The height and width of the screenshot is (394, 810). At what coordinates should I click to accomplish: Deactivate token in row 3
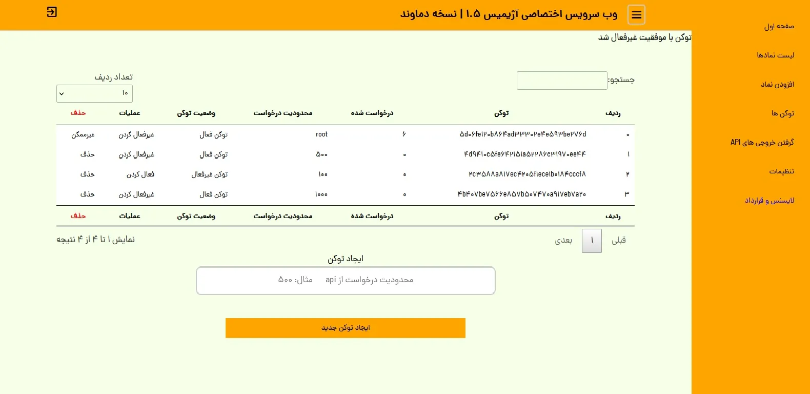coord(136,194)
